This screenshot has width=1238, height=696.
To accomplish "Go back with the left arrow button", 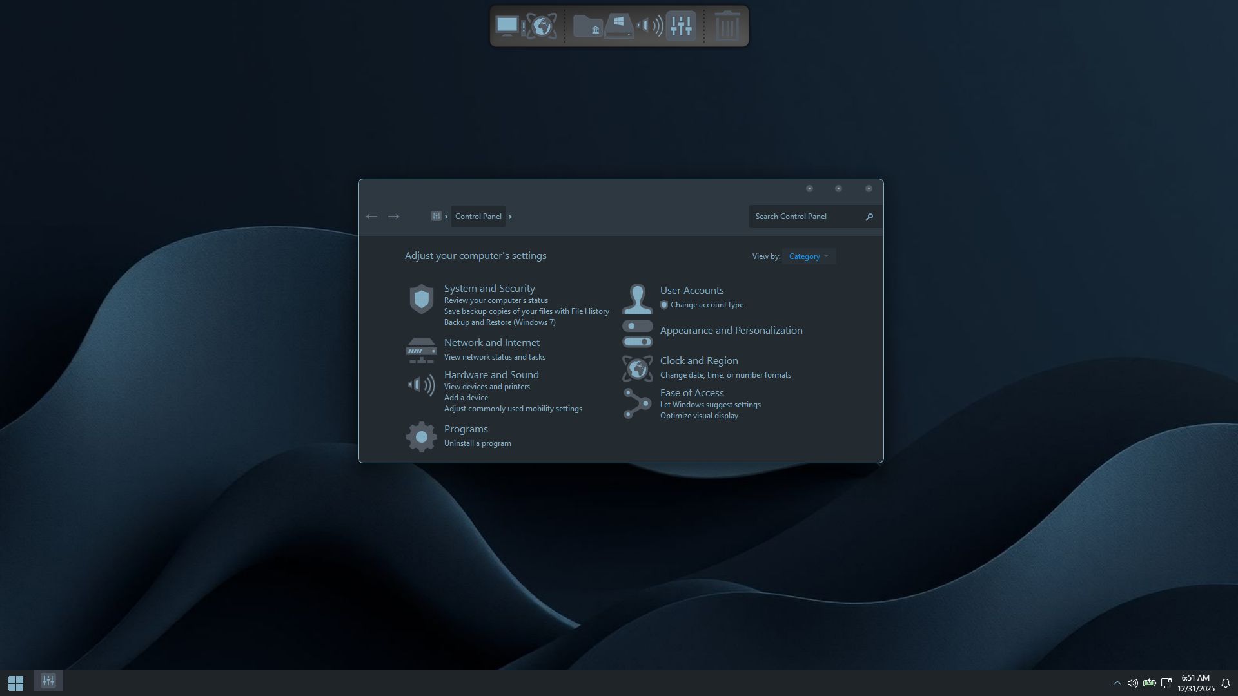I will point(371,217).
